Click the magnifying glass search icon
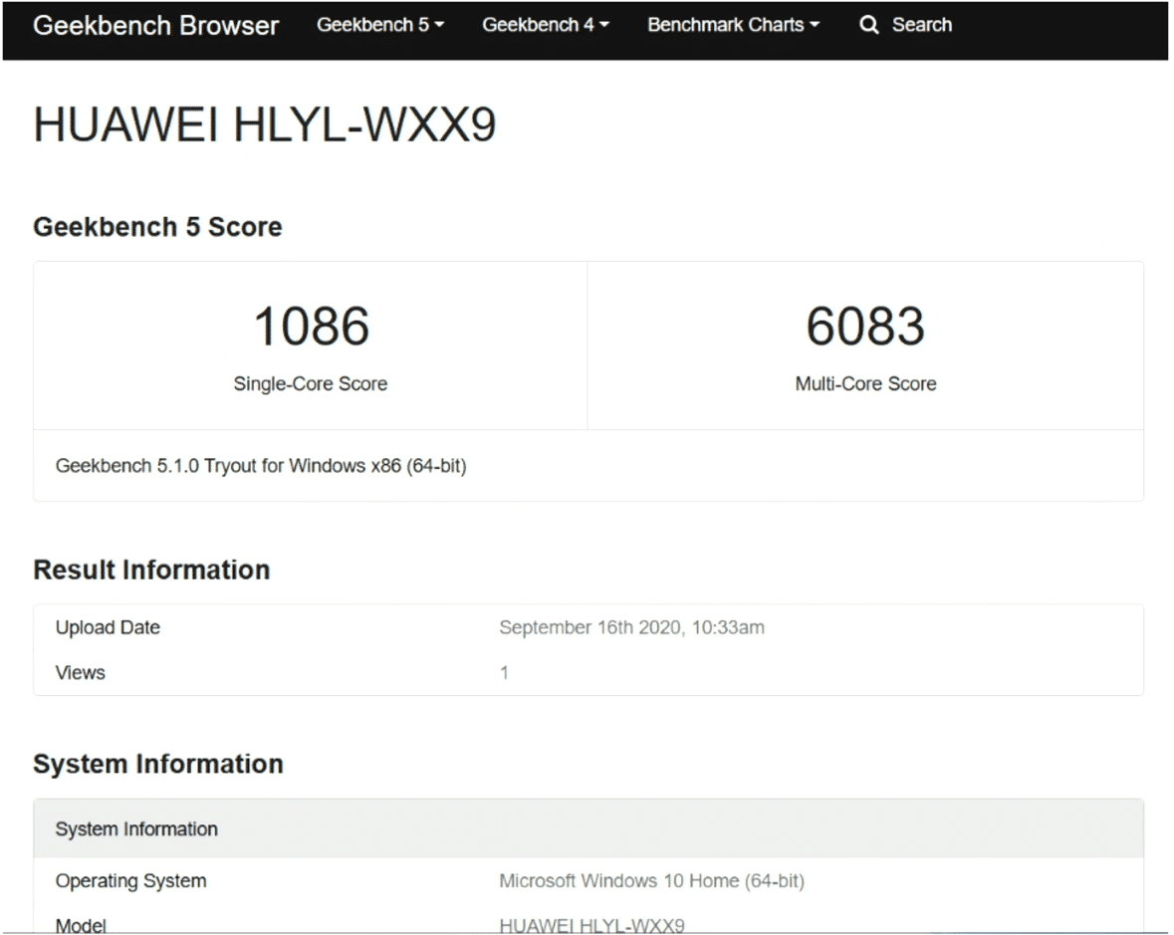This screenshot has height=935, width=1174. point(868,25)
